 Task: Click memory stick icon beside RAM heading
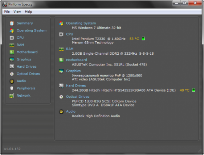[61, 49]
